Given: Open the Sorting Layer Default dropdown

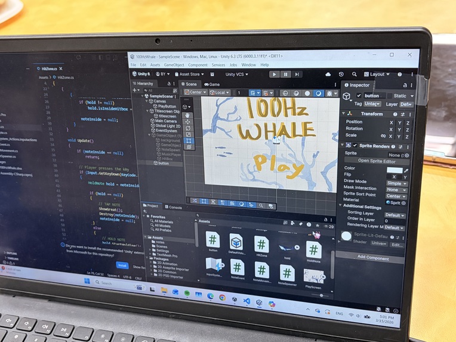Looking at the screenshot, I should tap(395, 215).
